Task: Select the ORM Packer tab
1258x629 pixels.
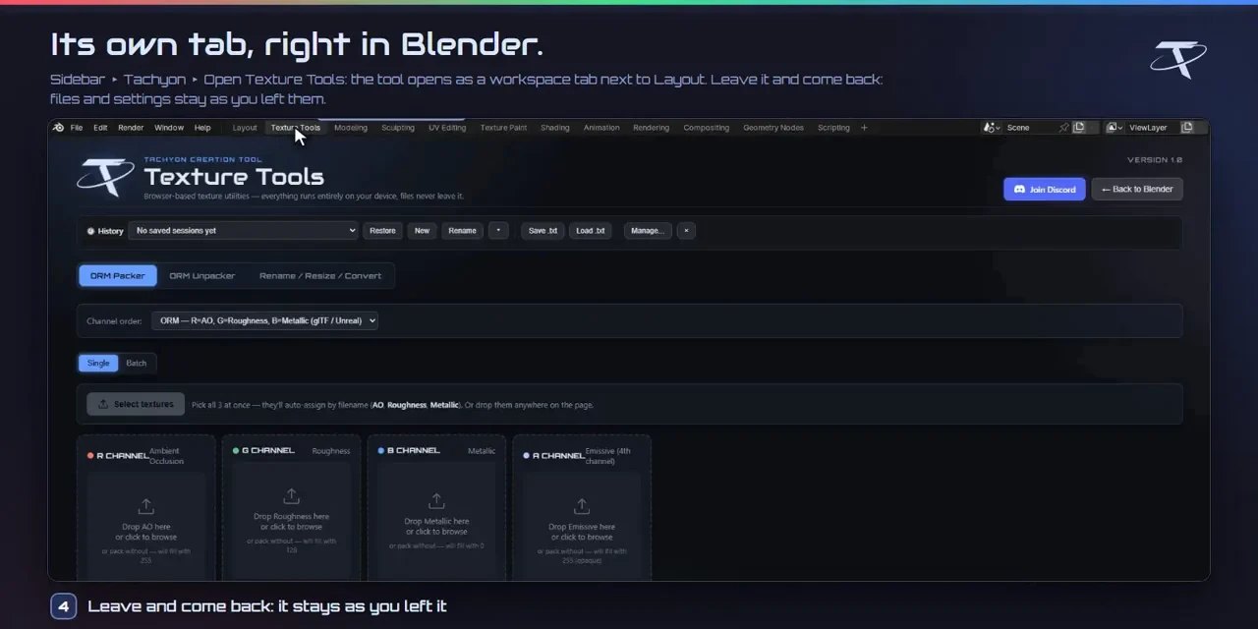Action: point(118,276)
